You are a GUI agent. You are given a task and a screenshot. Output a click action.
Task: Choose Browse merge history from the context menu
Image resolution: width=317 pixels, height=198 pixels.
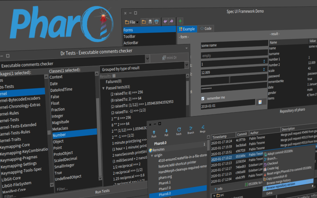pyautogui.click(x=279, y=182)
